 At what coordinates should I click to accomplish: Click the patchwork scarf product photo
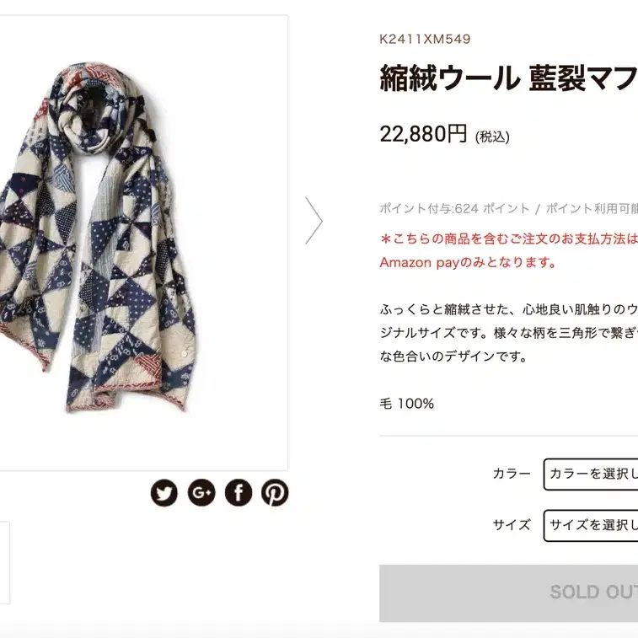pyautogui.click(x=98, y=238)
